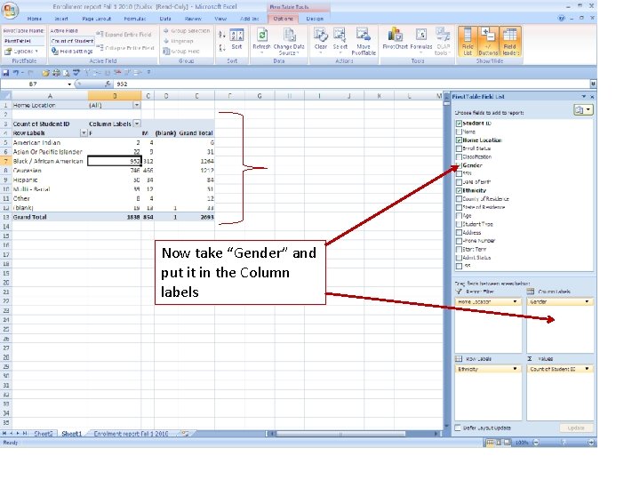Open Change Data Source

point(289,41)
